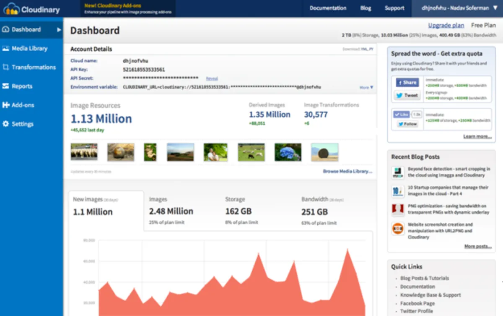
Task: Click the Upgrade plan link
Action: point(446,25)
